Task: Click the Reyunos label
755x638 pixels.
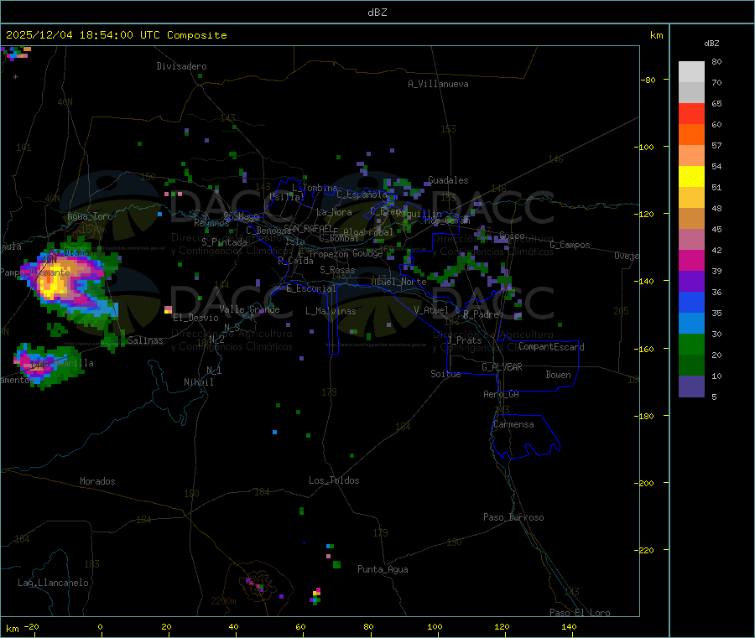Action: 211,223
